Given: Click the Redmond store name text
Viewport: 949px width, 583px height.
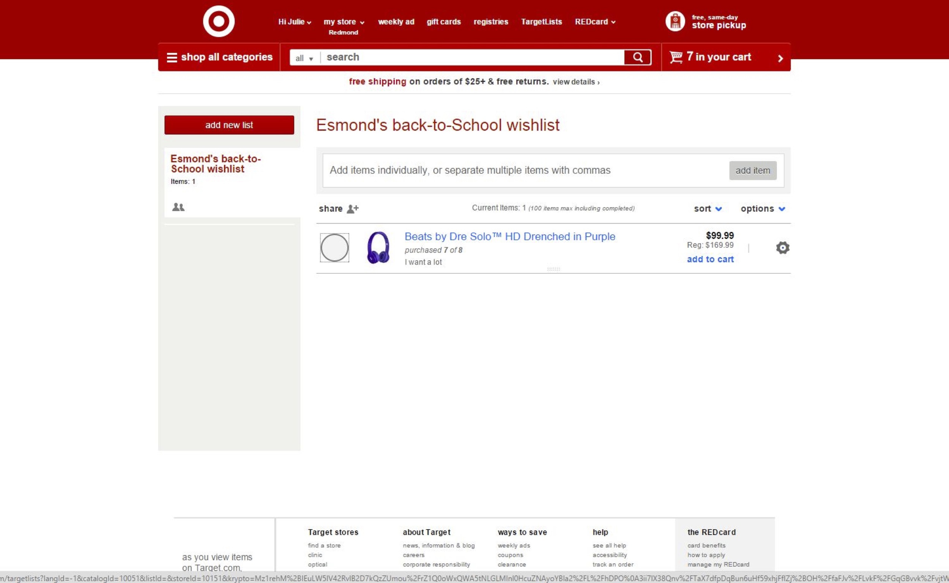Looking at the screenshot, I should (343, 32).
